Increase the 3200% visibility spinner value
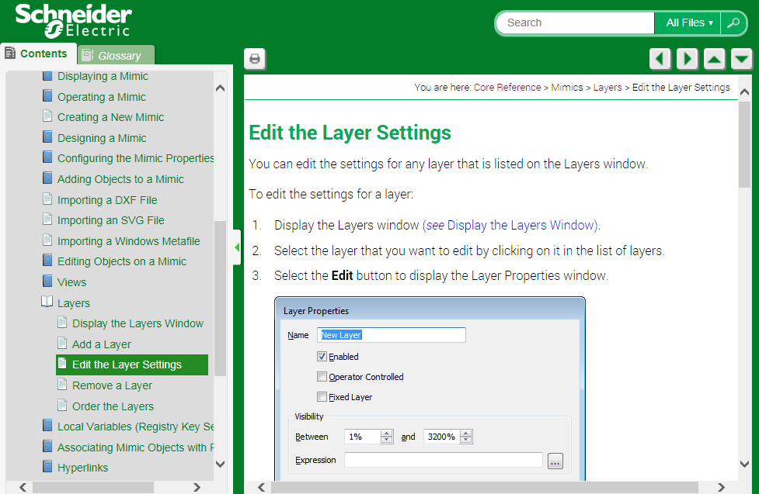The width and height of the screenshot is (759, 494). click(x=465, y=434)
